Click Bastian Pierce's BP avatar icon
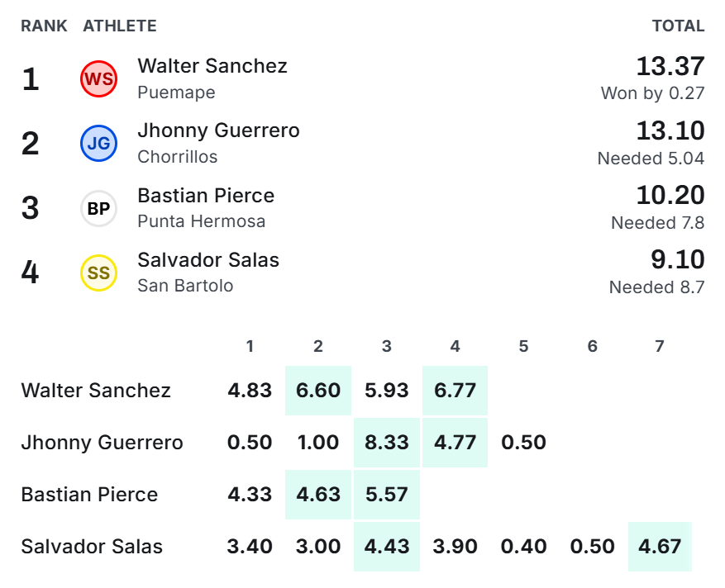 [98, 208]
